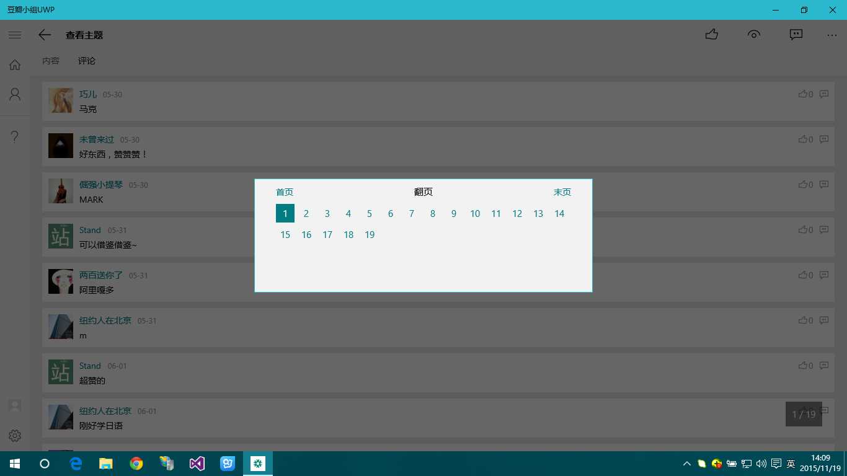The image size is (847, 476).
Task: Open Cortana search circle in taskbar
Action: [45, 464]
